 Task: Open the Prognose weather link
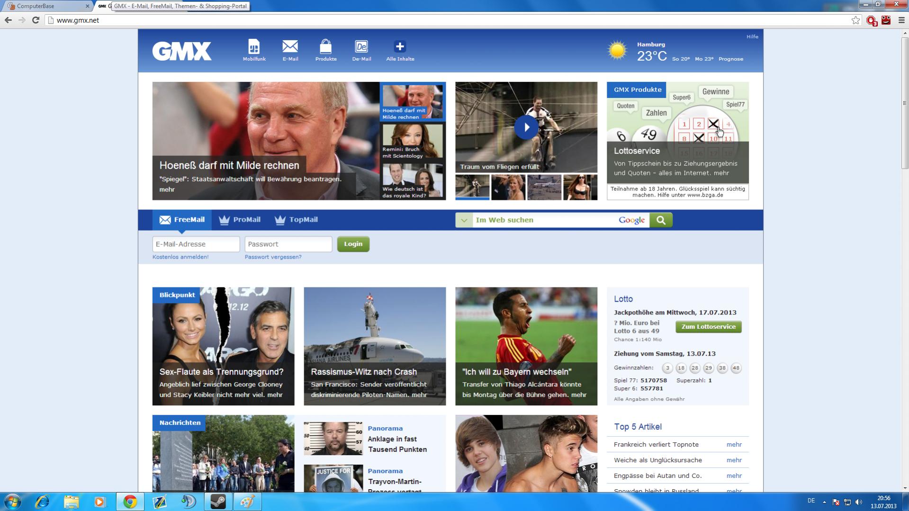pyautogui.click(x=730, y=59)
